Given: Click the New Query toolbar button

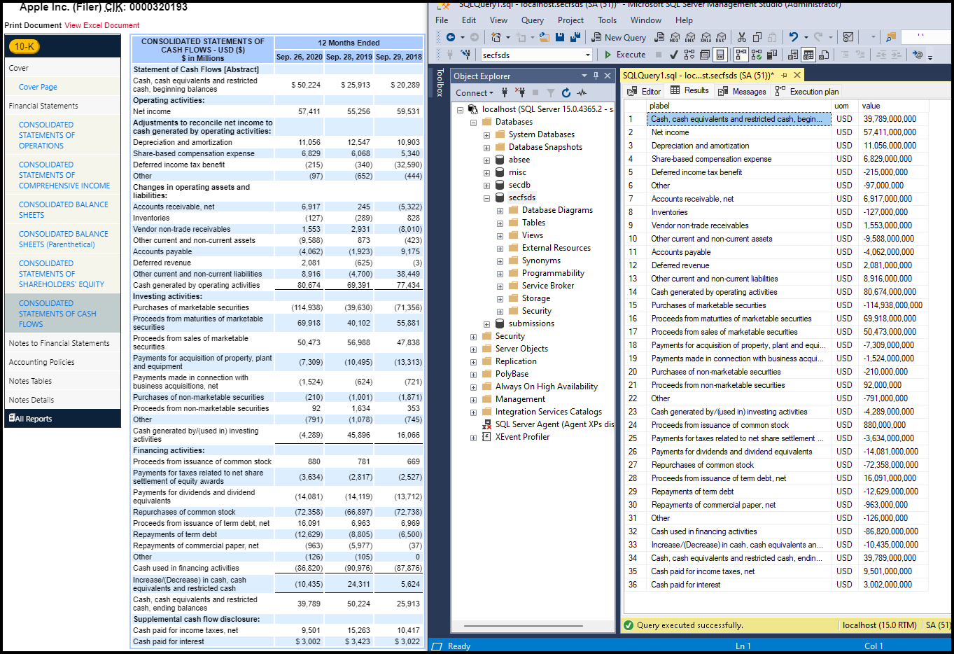Looking at the screenshot, I should click(x=619, y=37).
